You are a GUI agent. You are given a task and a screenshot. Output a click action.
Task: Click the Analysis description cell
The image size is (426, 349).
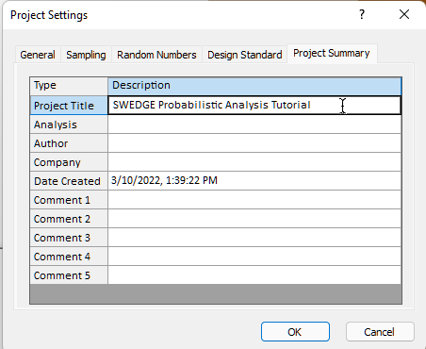(254, 125)
